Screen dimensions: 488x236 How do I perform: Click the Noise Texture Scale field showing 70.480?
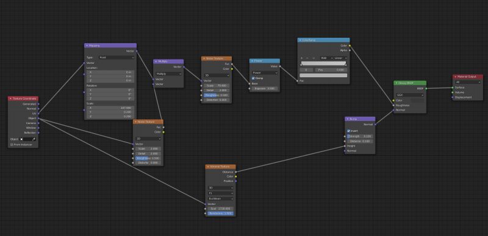pyautogui.click(x=217, y=85)
